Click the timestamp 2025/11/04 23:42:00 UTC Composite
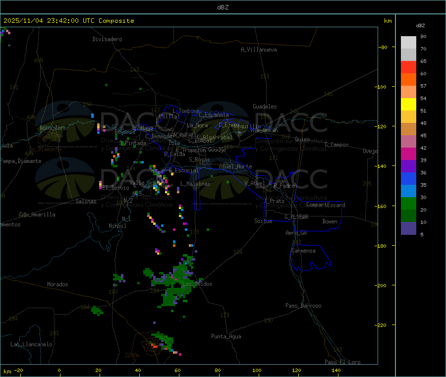 pyautogui.click(x=68, y=21)
